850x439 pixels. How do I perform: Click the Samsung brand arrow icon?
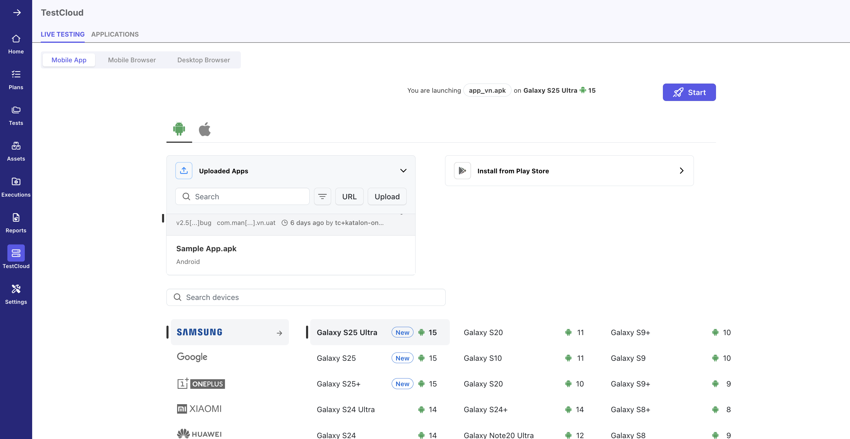pos(279,333)
